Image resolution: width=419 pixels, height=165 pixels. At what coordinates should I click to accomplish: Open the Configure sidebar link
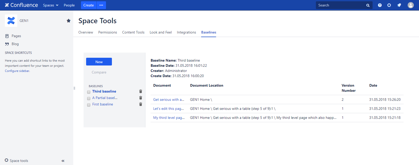pos(17,71)
